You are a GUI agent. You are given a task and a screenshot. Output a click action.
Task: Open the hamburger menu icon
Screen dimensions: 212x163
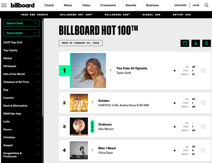[x=4, y=5]
